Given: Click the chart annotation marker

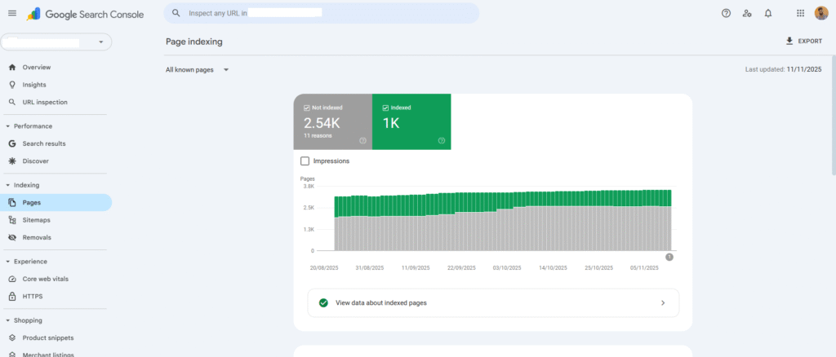Looking at the screenshot, I should point(669,257).
